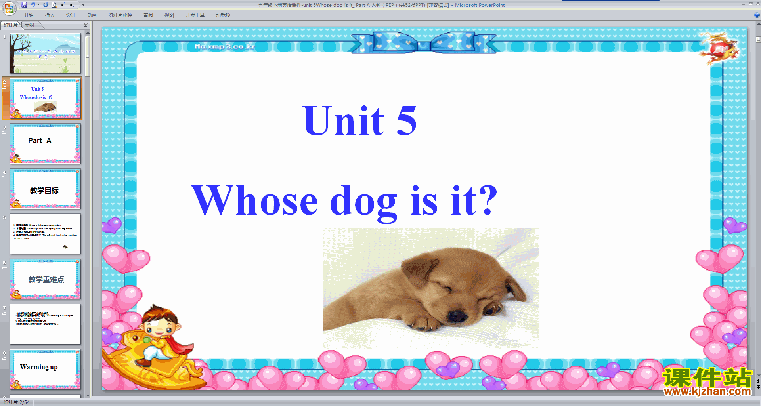Select slide 5 thumbnail with text list
761x406 pixels.
tap(45, 234)
